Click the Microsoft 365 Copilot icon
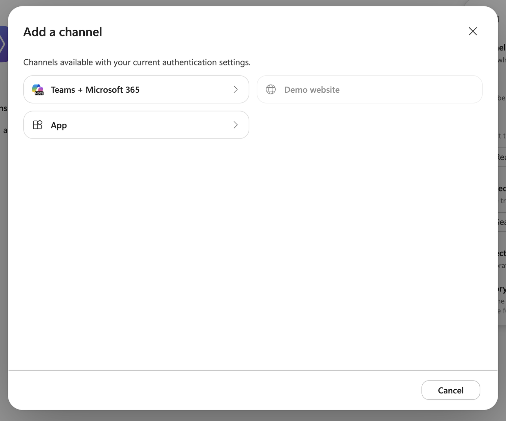Screen dimensions: 506x421 pos(38,90)
